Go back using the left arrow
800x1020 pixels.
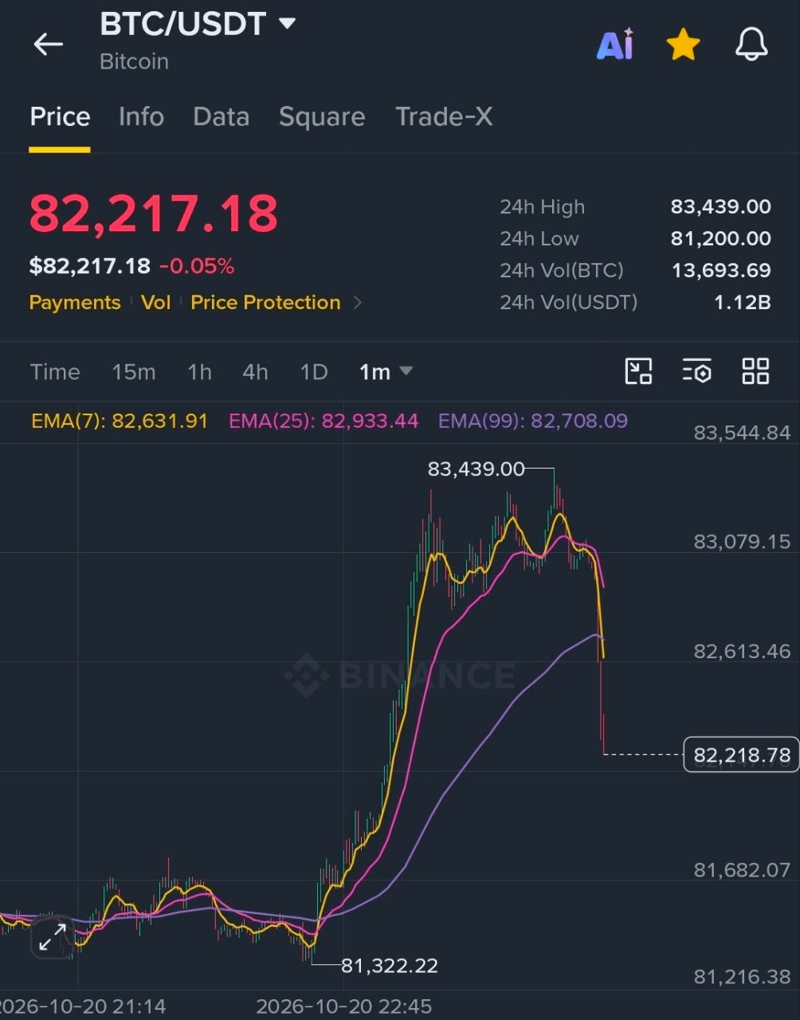(x=48, y=45)
